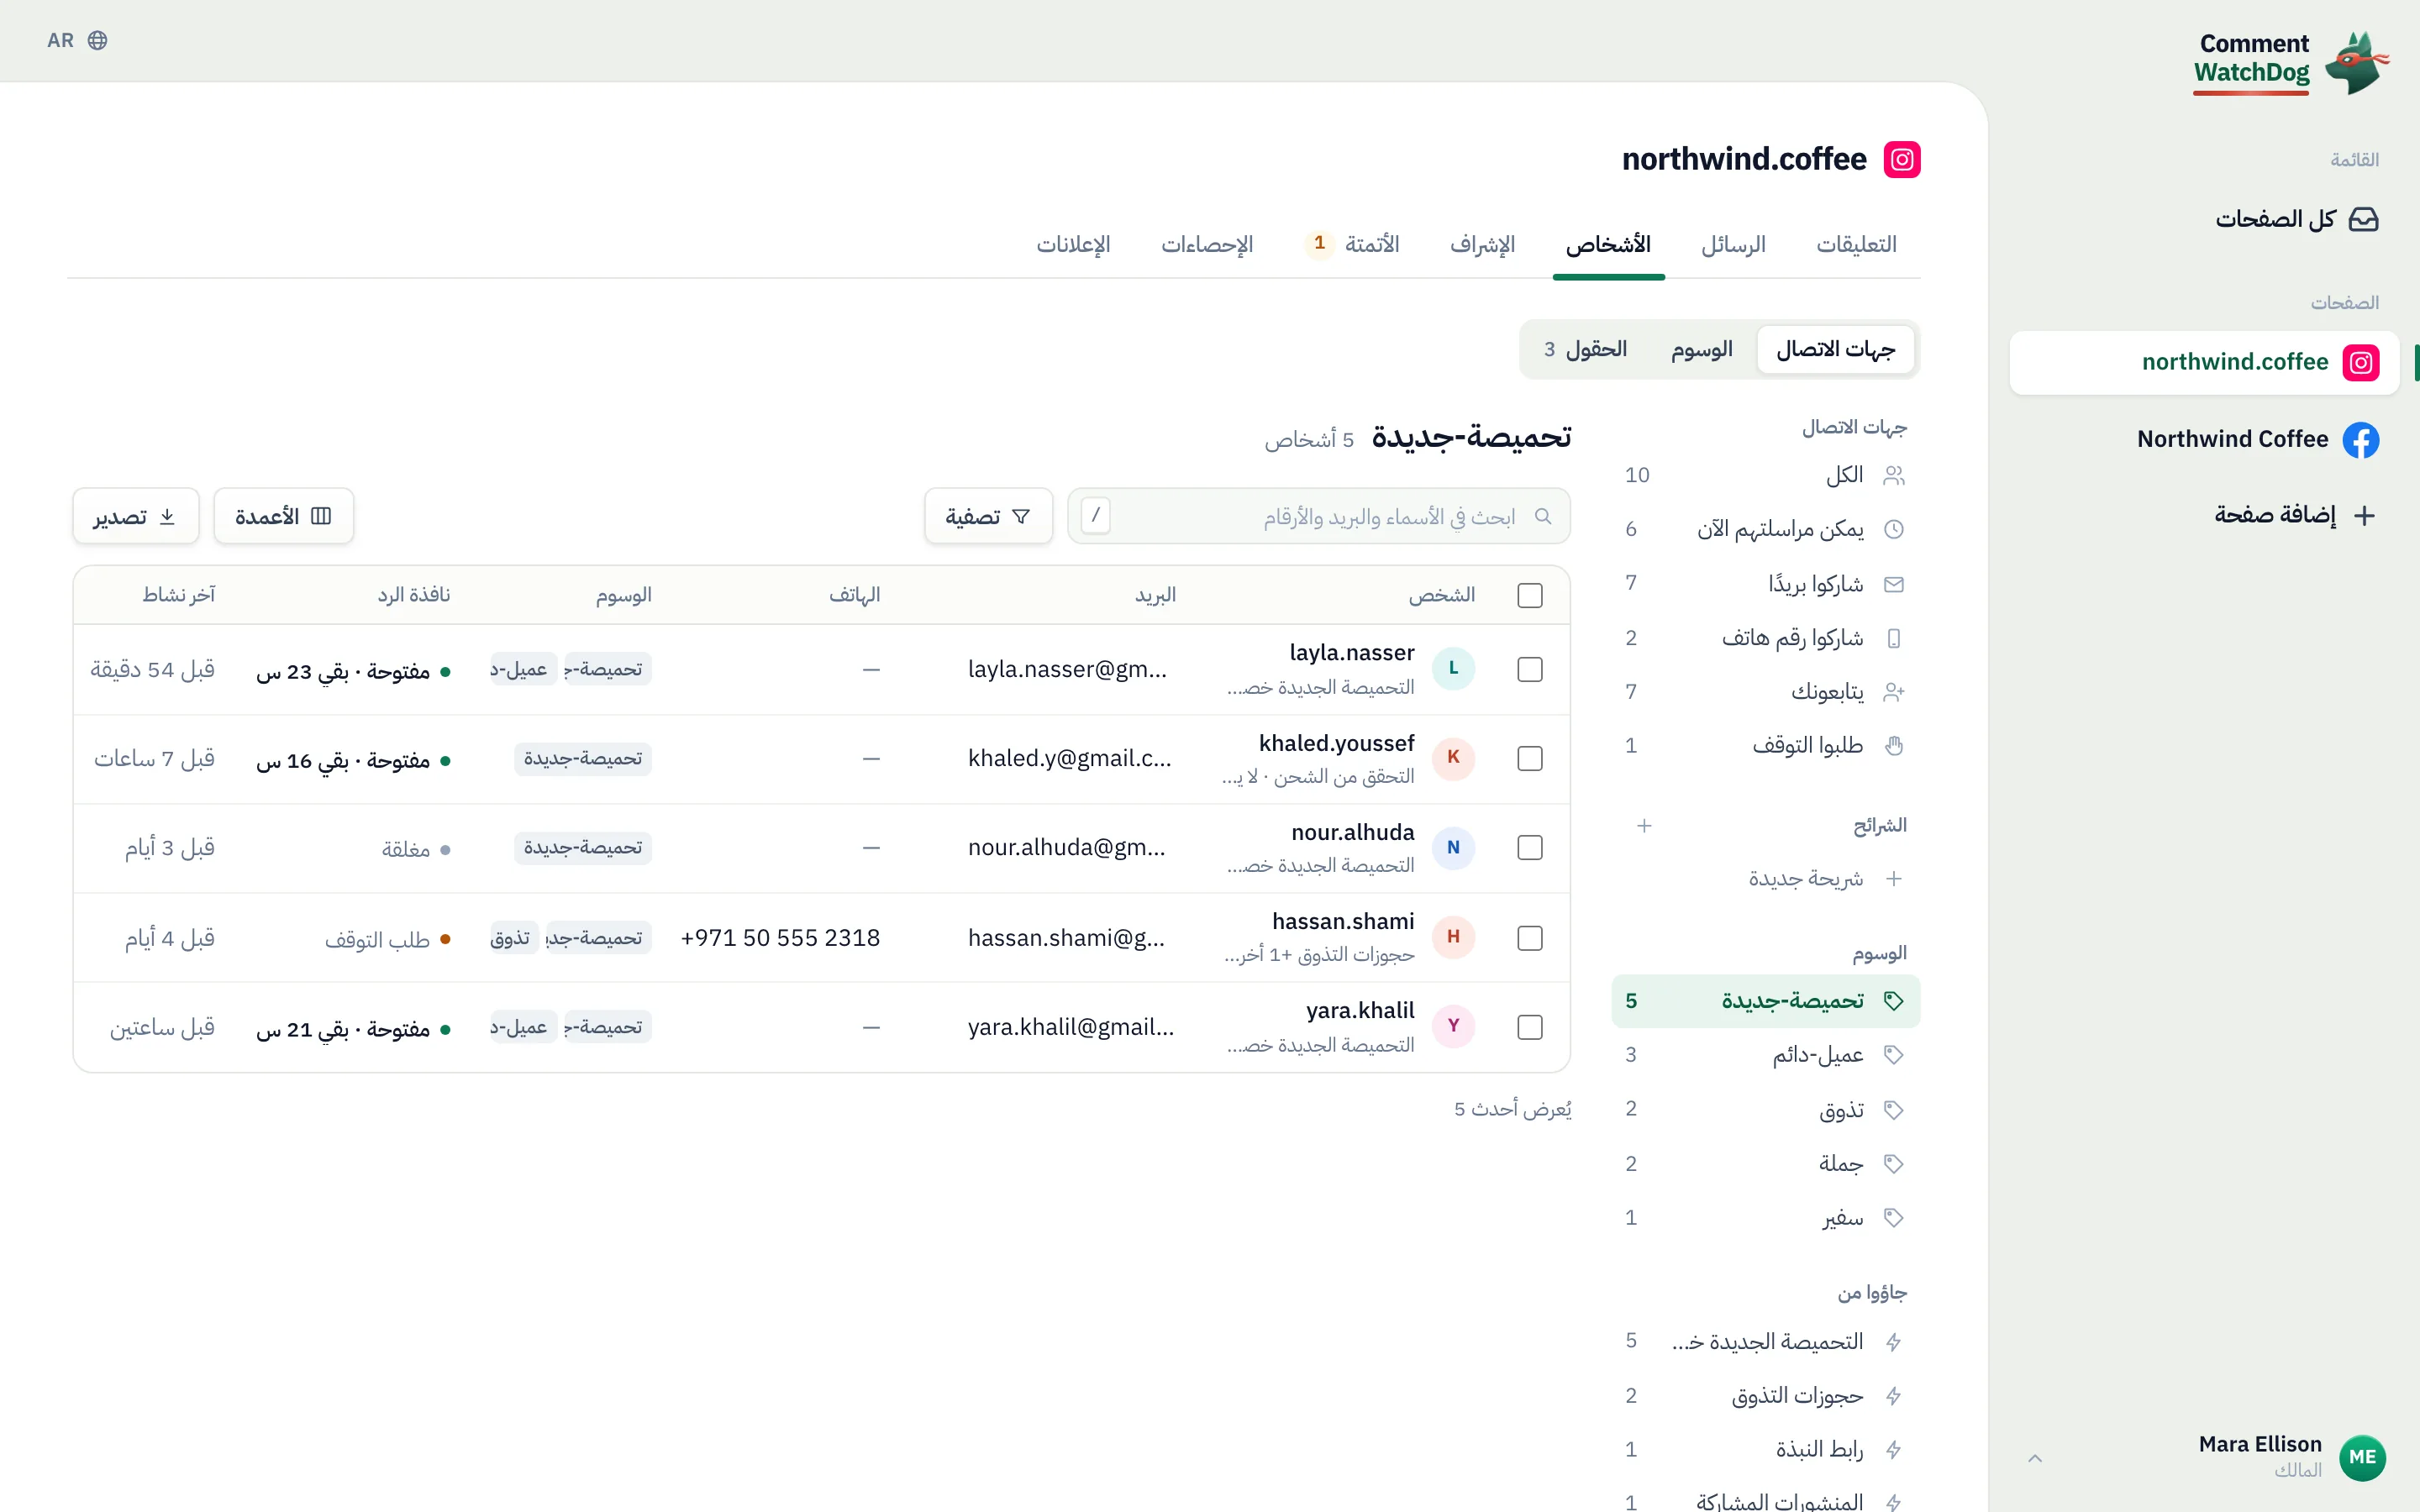The width and height of the screenshot is (2420, 1512).
Task: Click the clock icon next to يمكن مراسلتهم الآن
Action: click(1894, 529)
